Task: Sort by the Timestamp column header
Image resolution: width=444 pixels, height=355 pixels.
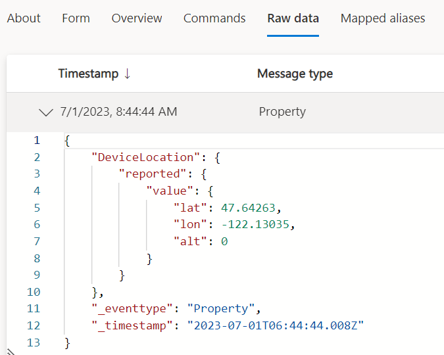Action: click(x=88, y=74)
